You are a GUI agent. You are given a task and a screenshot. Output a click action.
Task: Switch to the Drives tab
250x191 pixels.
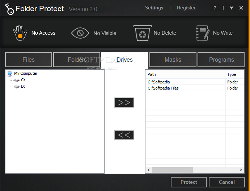click(125, 60)
